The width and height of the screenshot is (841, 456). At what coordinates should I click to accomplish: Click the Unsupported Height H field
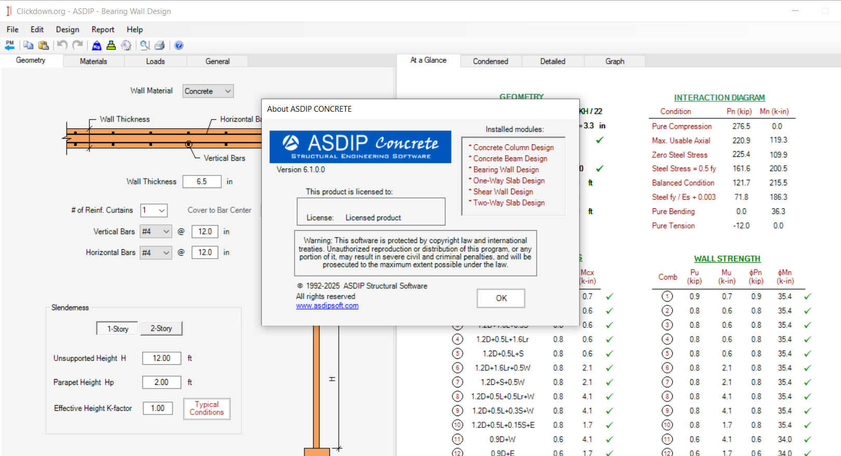pyautogui.click(x=162, y=358)
